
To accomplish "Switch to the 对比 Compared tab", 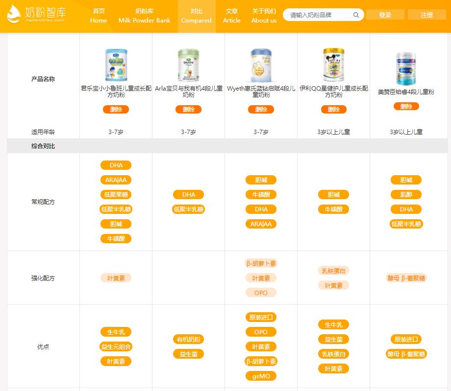I will (196, 16).
